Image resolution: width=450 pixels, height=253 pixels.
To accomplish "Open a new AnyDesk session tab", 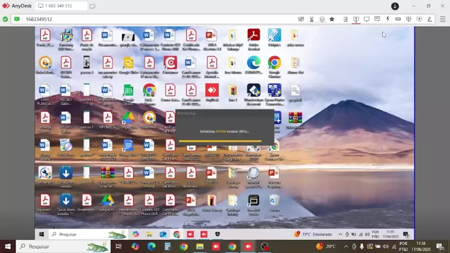I will point(93,6).
